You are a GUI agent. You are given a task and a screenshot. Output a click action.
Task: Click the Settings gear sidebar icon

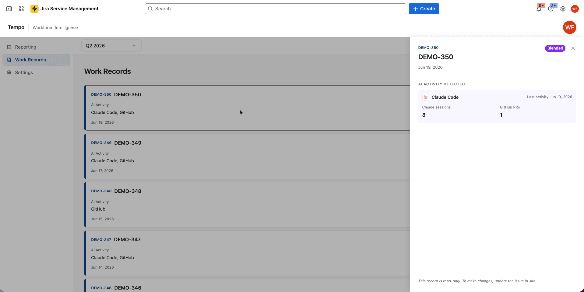pos(9,72)
